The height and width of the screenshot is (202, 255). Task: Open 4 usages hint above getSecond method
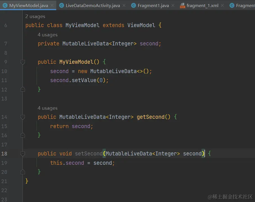pyautogui.click(x=48, y=108)
